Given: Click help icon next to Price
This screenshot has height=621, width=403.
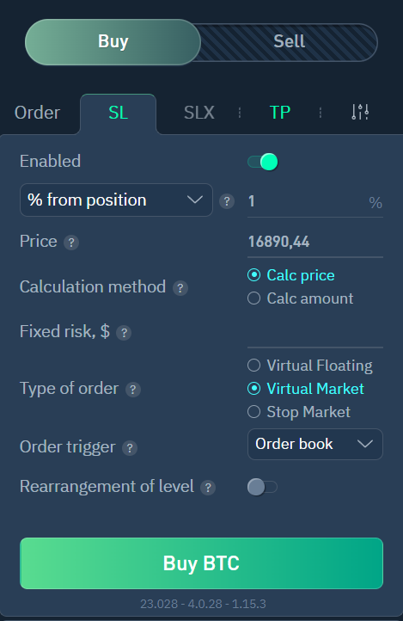Looking at the screenshot, I should coord(71,243).
